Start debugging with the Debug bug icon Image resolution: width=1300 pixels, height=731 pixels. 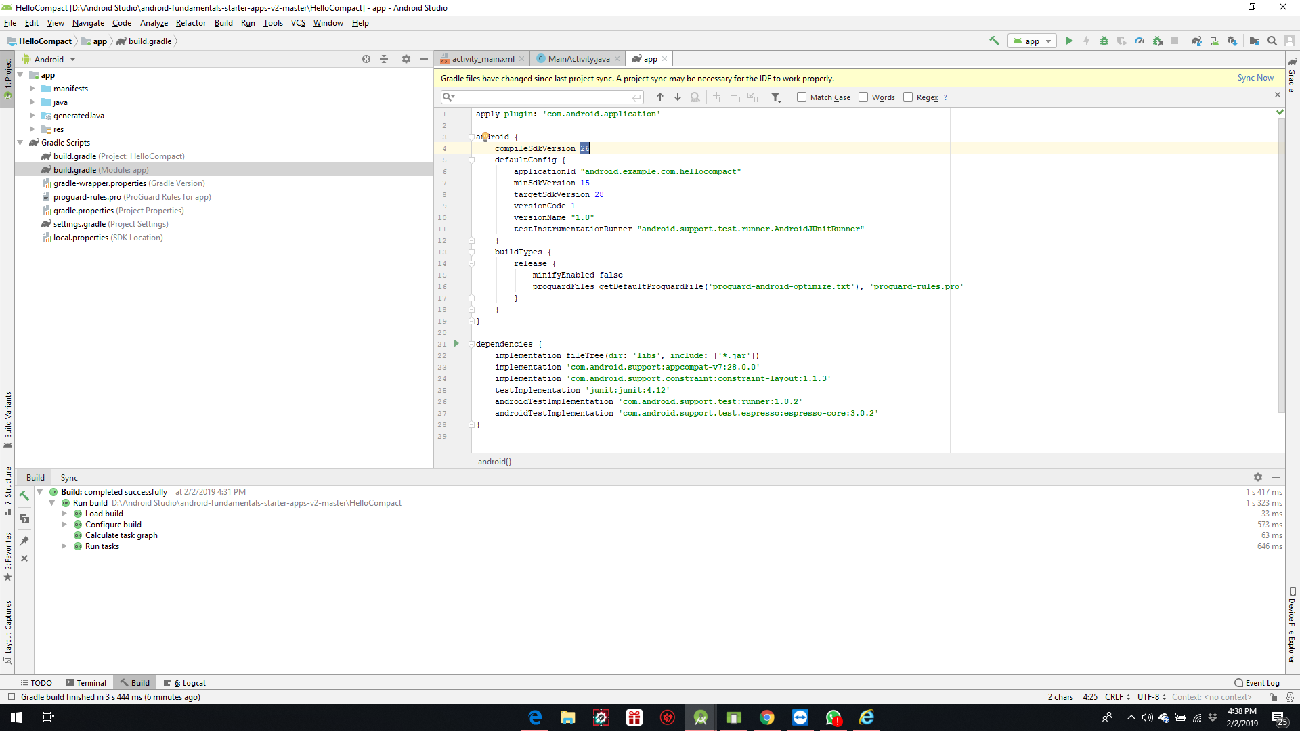click(x=1104, y=41)
